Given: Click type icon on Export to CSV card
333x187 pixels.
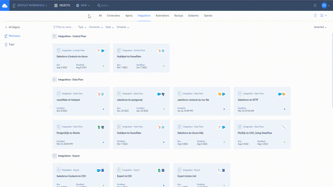Looking at the screenshot, I should coord(119,170).
